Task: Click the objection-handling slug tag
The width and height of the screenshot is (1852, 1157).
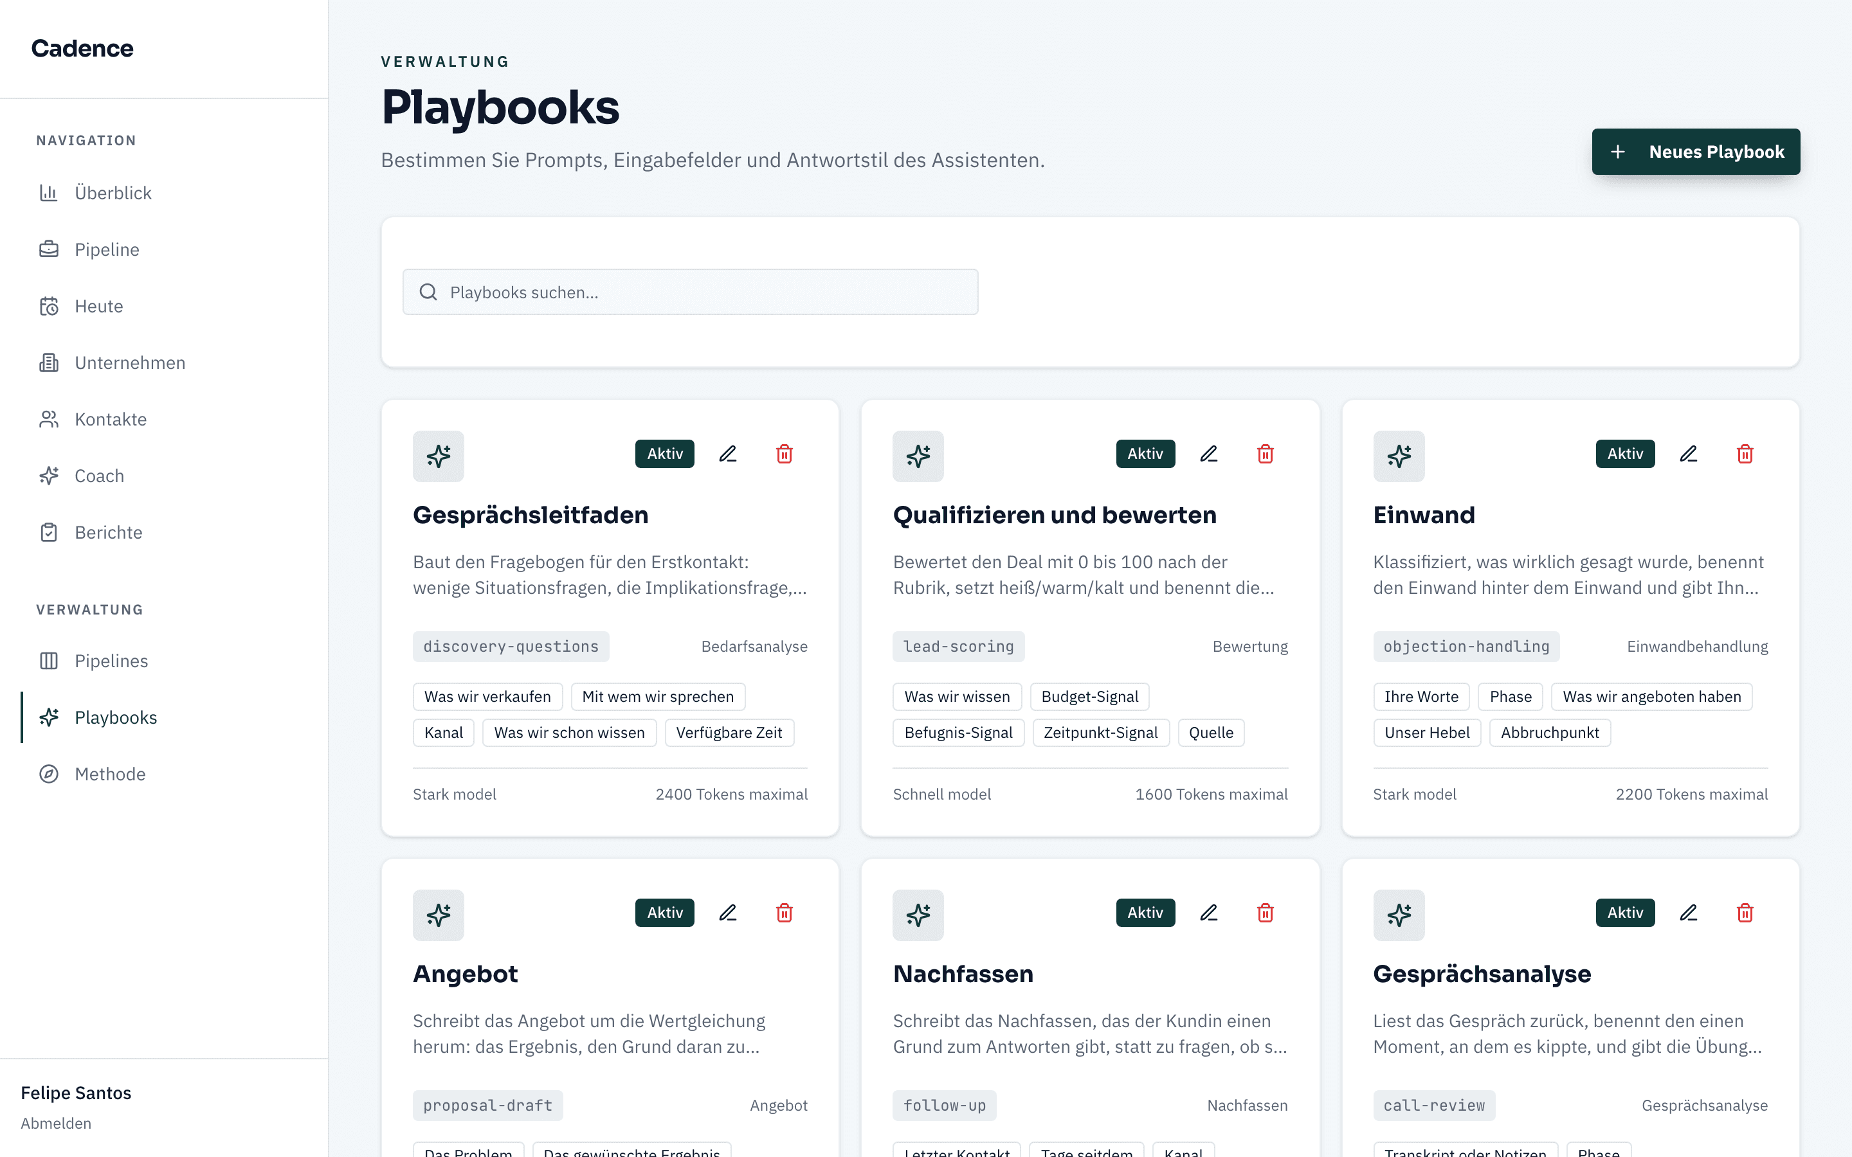Action: click(1466, 647)
